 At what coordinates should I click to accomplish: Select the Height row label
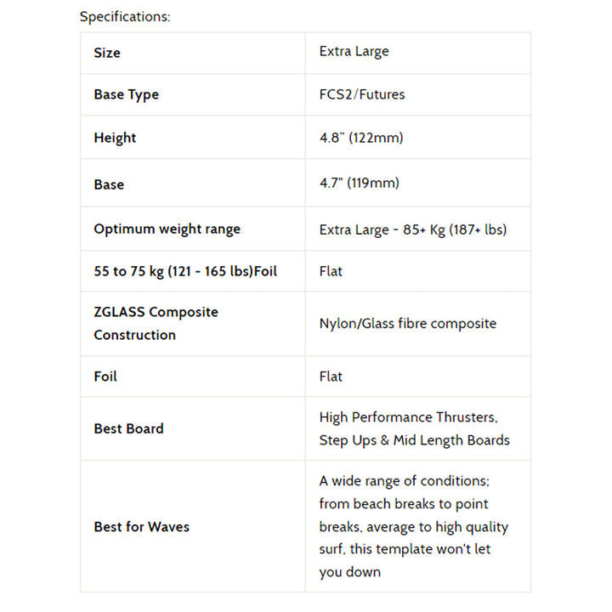115,138
